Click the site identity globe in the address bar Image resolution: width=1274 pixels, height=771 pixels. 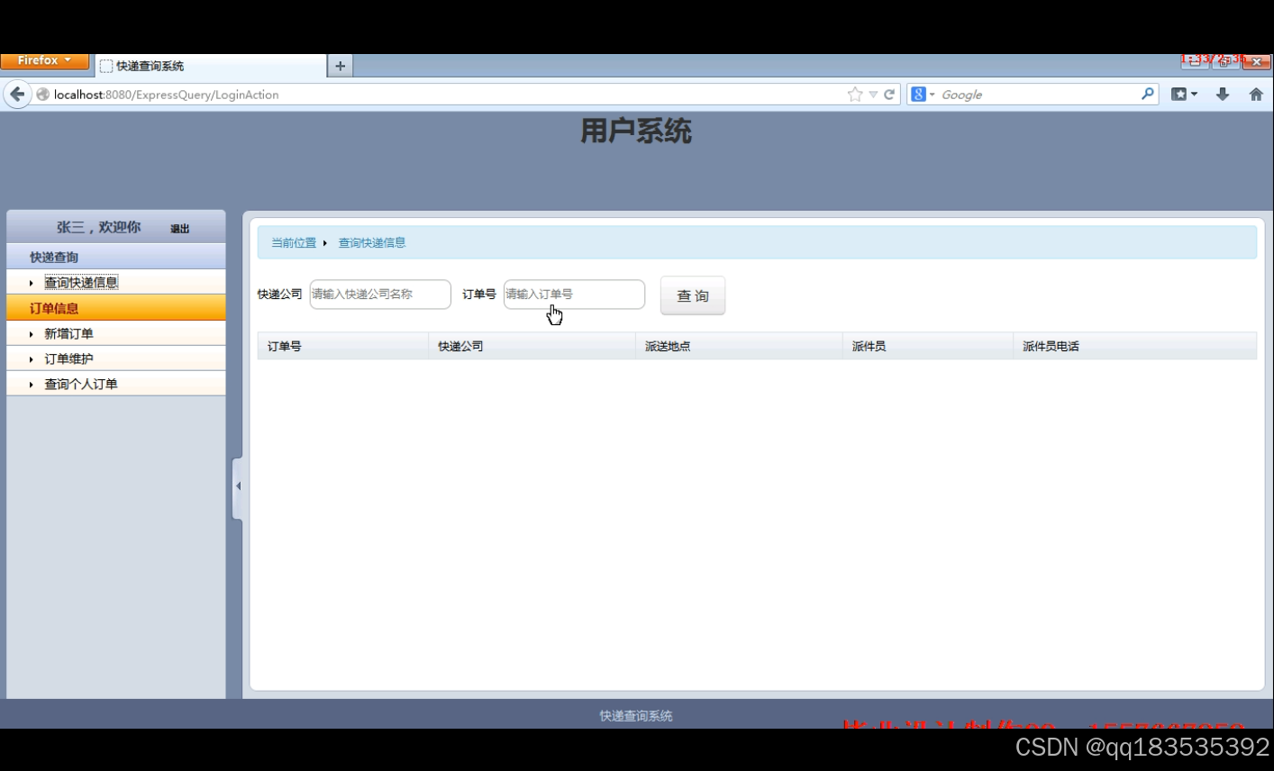(41, 94)
